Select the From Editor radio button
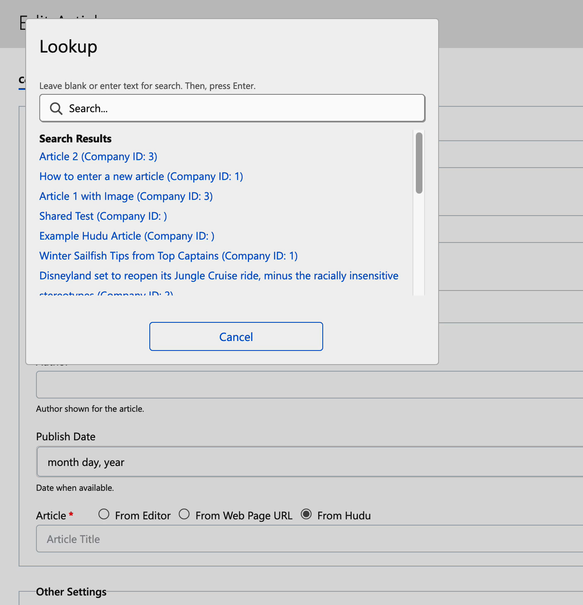Image resolution: width=583 pixels, height=605 pixels. [104, 514]
